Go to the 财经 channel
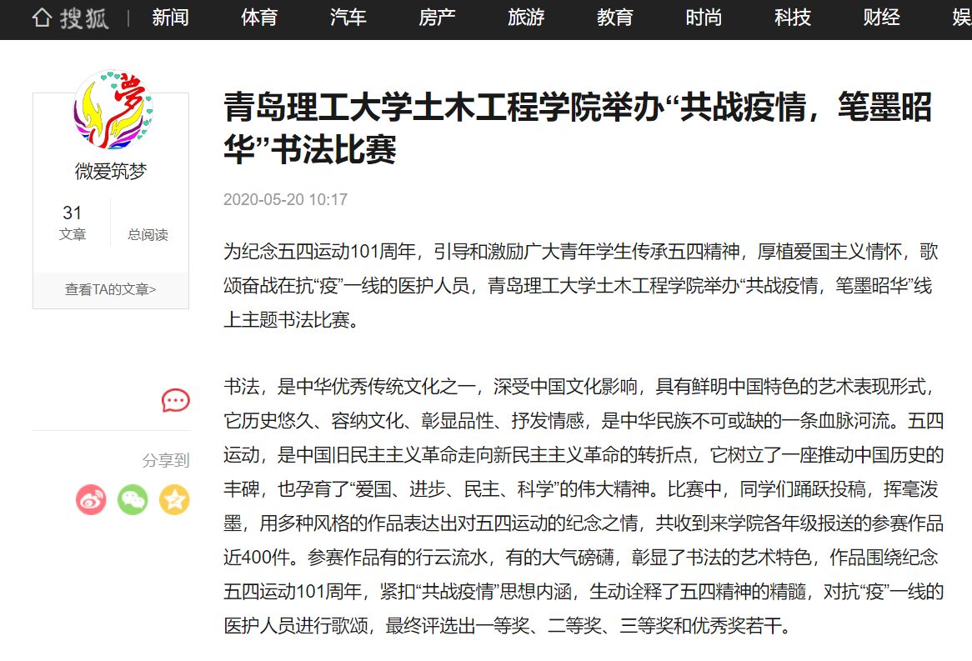The width and height of the screenshot is (972, 661). pyautogui.click(x=881, y=18)
